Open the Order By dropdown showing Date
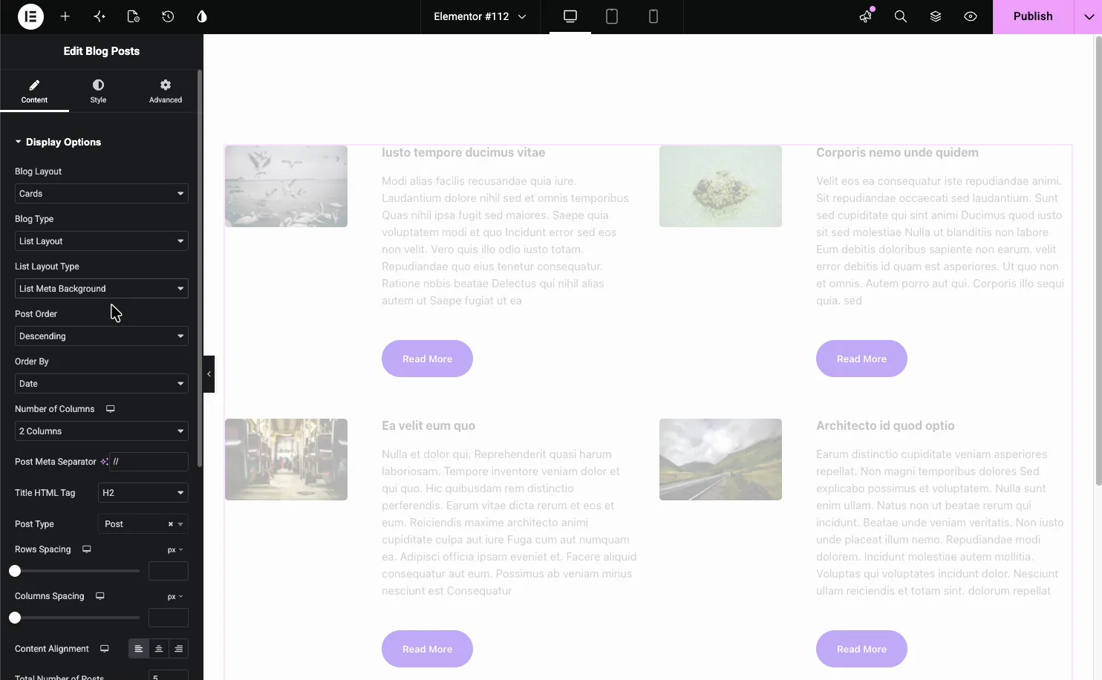 102,384
